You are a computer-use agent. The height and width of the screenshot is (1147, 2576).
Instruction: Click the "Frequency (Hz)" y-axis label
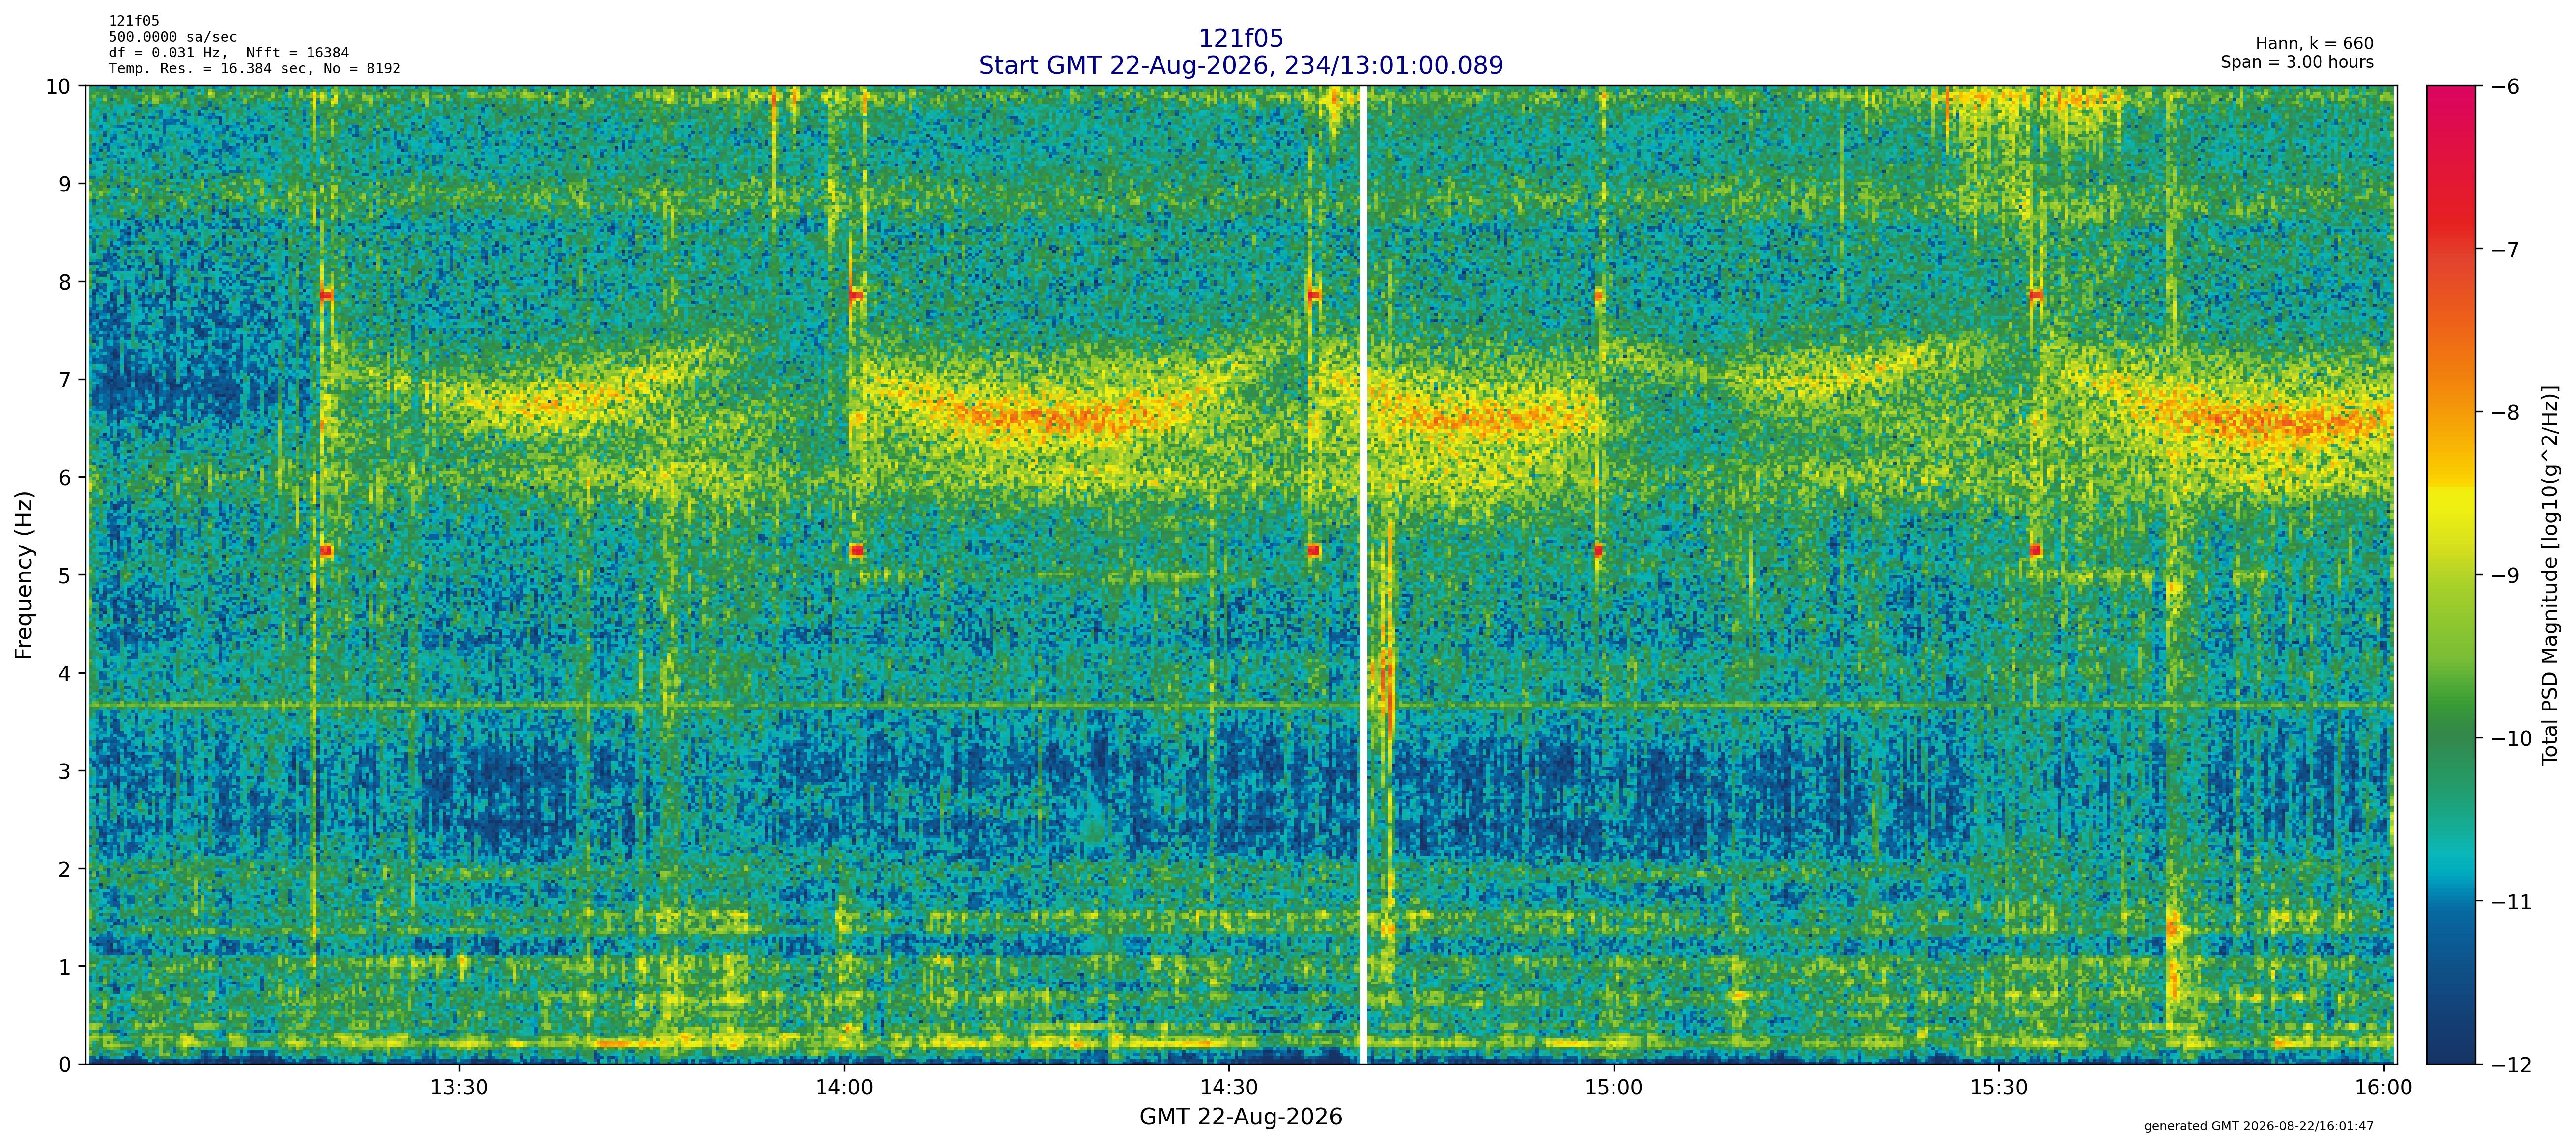(x=25, y=574)
